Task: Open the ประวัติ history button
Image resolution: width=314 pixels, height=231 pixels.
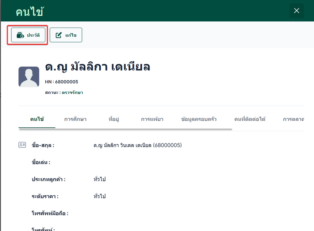Action: tap(28, 35)
